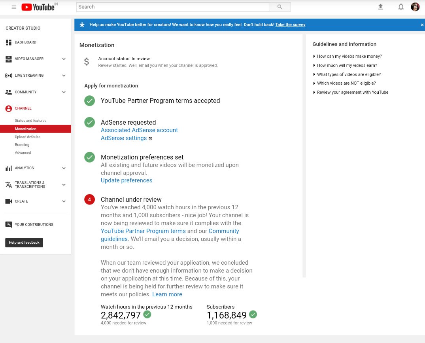
Task: Click the red step 4 badge
Action: [x=89, y=199]
